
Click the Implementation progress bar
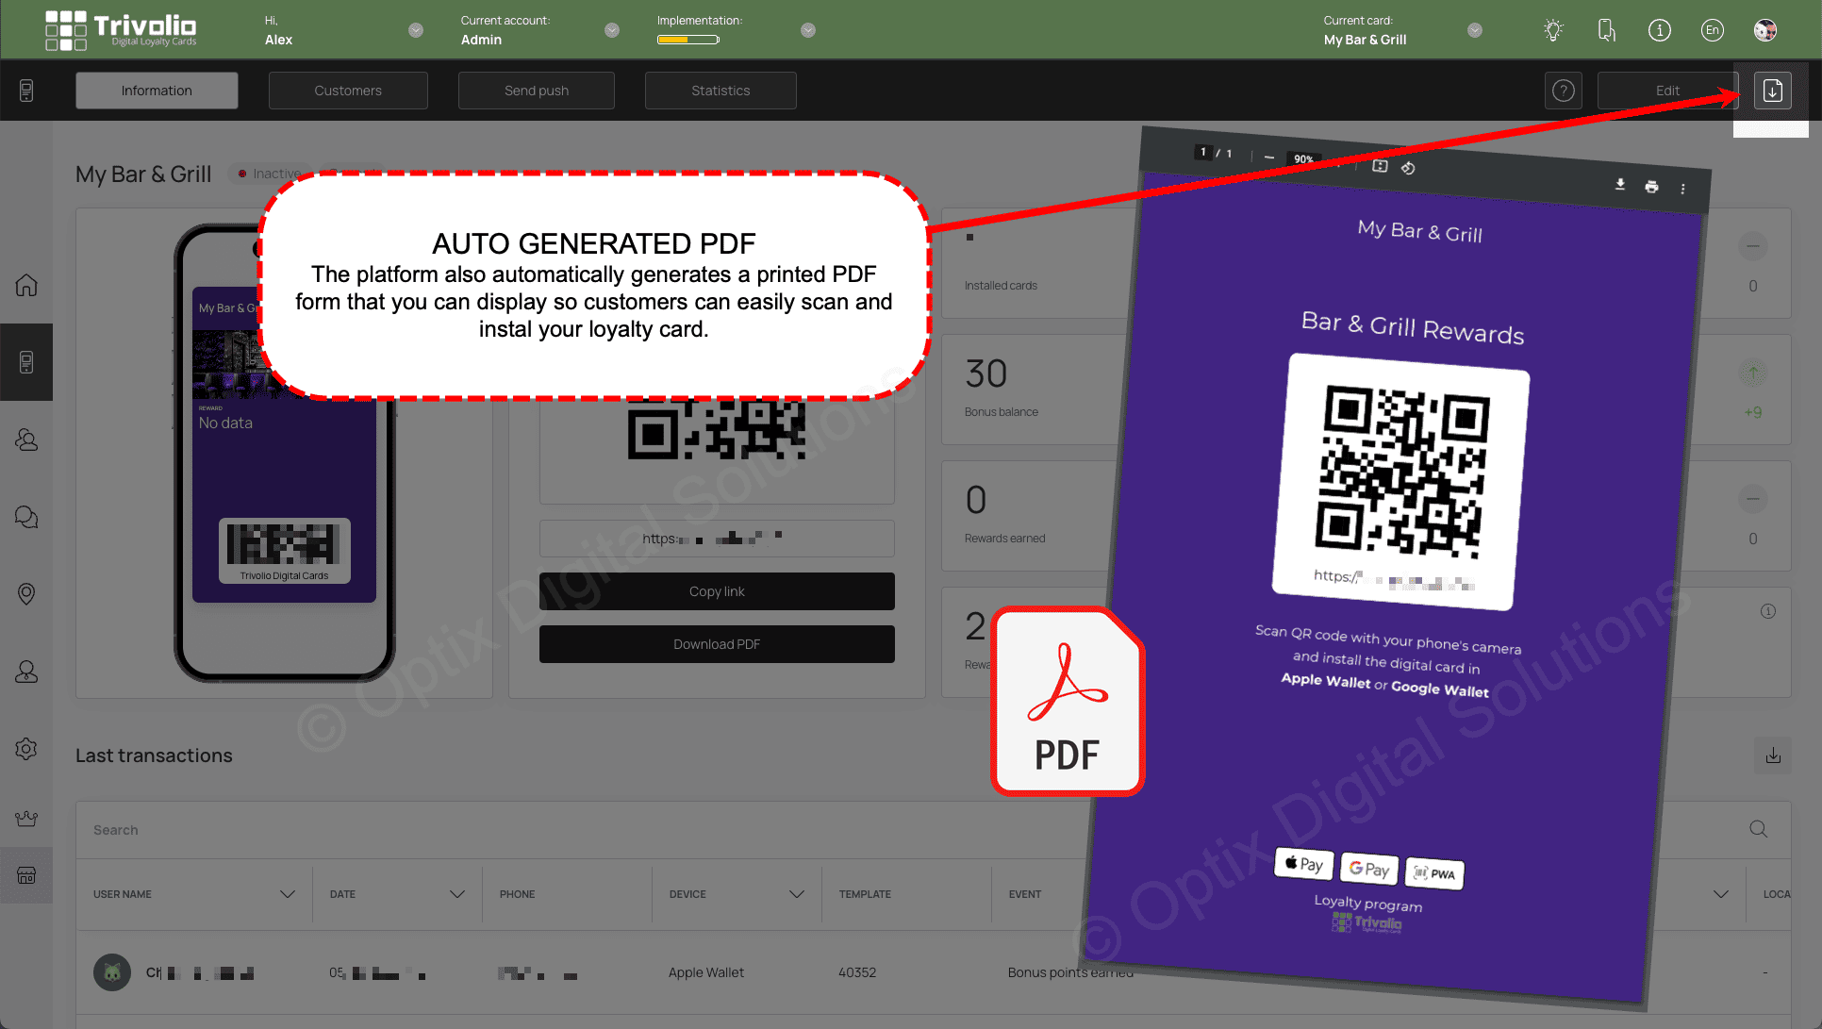coord(688,40)
